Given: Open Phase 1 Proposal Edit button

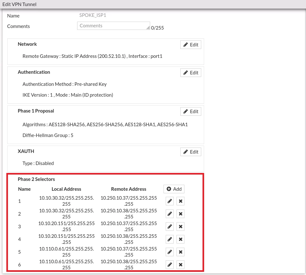Looking at the screenshot, I should point(191,111).
